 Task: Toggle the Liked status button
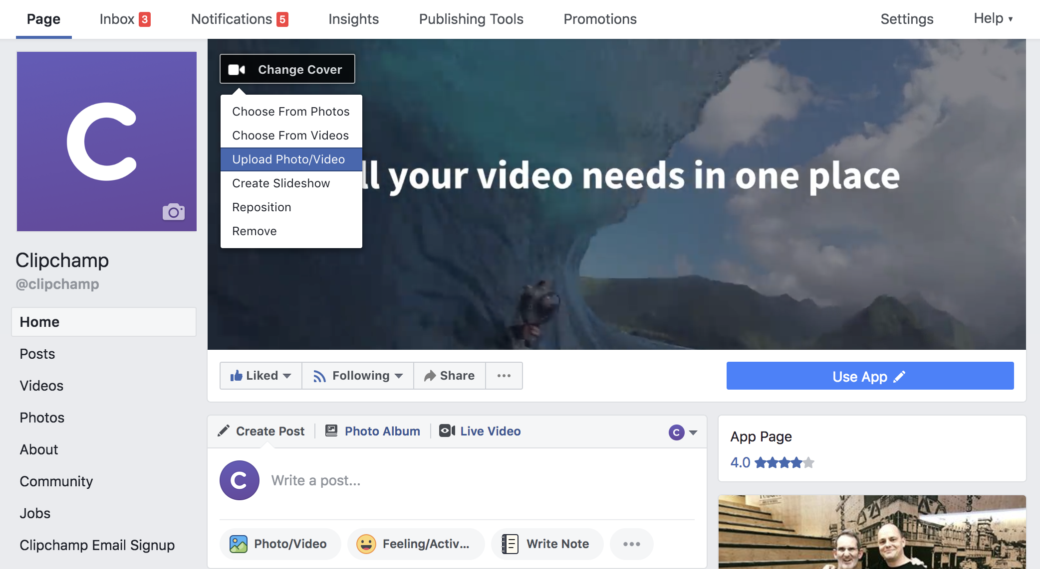260,375
